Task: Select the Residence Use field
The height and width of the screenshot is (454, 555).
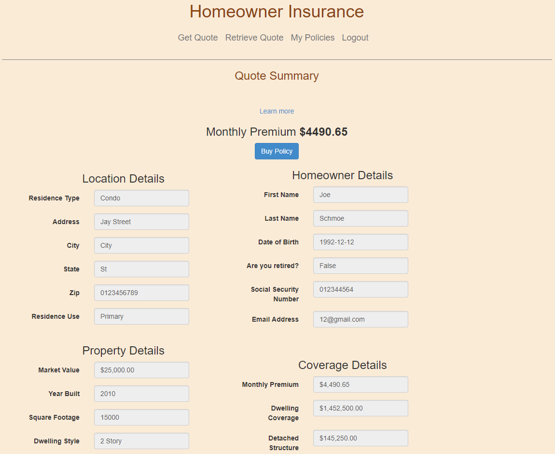Action: pos(141,316)
